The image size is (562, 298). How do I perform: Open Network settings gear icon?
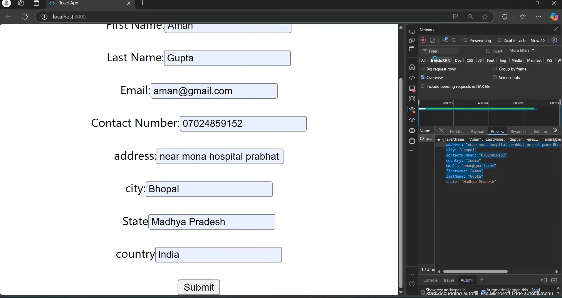(x=554, y=40)
